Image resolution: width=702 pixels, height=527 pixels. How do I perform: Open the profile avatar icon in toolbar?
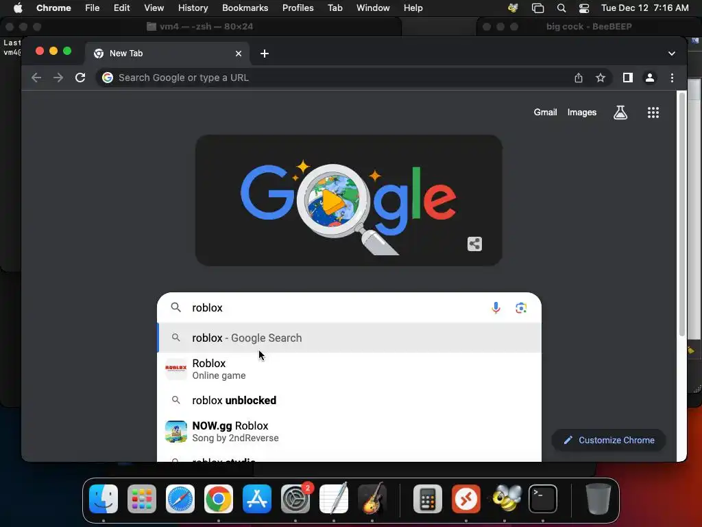[650, 78]
